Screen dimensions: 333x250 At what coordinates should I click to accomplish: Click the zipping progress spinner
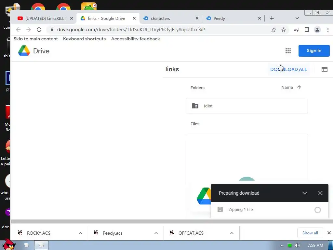pos(317,210)
